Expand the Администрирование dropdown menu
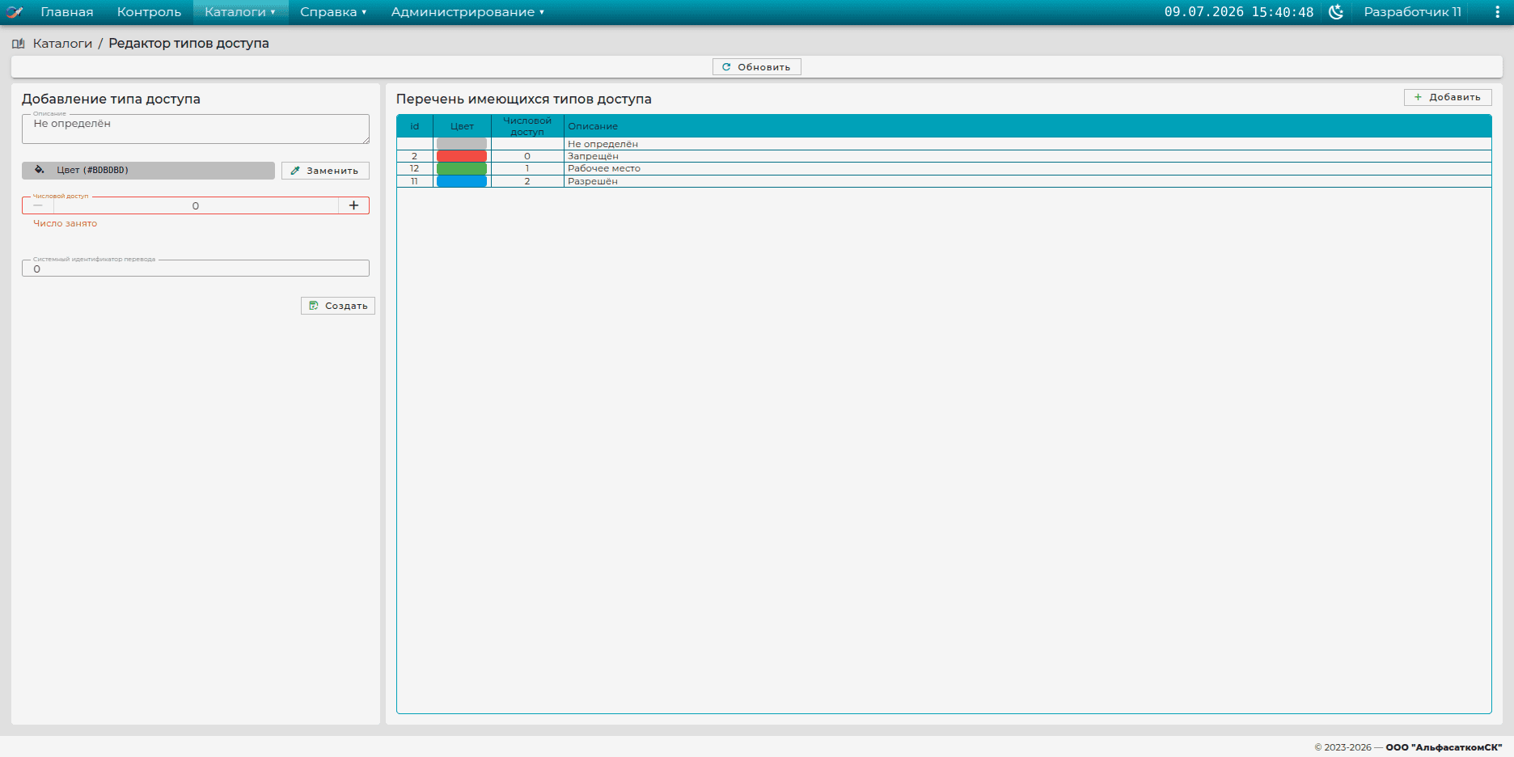The image size is (1514, 757). (467, 12)
